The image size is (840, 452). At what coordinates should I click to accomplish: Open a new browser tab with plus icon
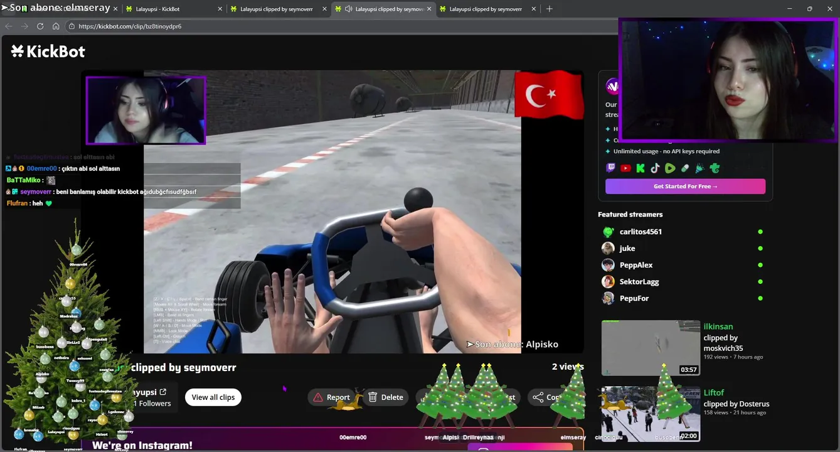tap(550, 9)
